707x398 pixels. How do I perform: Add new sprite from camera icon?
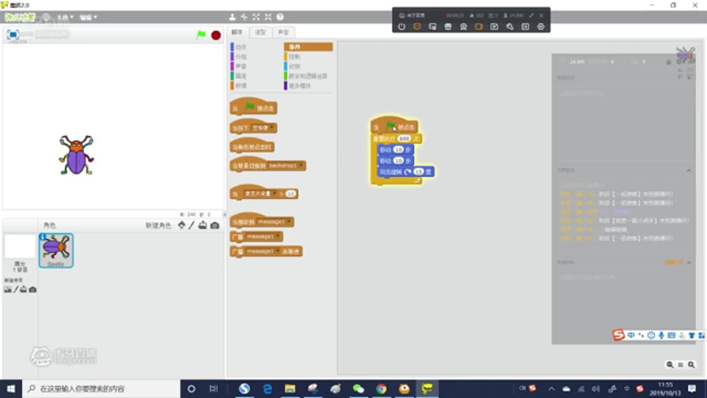(x=215, y=225)
